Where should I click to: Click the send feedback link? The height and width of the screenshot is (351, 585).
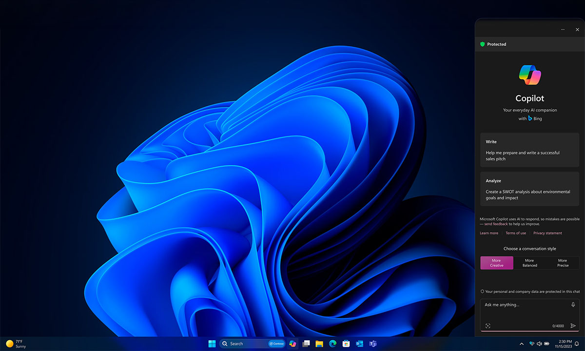[495, 223]
